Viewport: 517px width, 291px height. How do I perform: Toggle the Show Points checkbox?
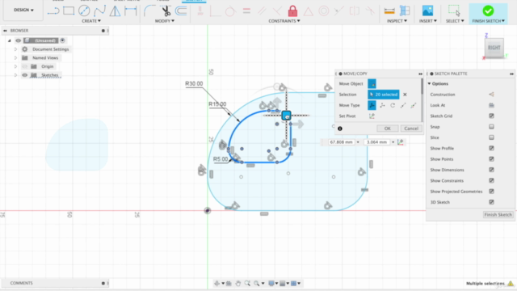[491, 159]
